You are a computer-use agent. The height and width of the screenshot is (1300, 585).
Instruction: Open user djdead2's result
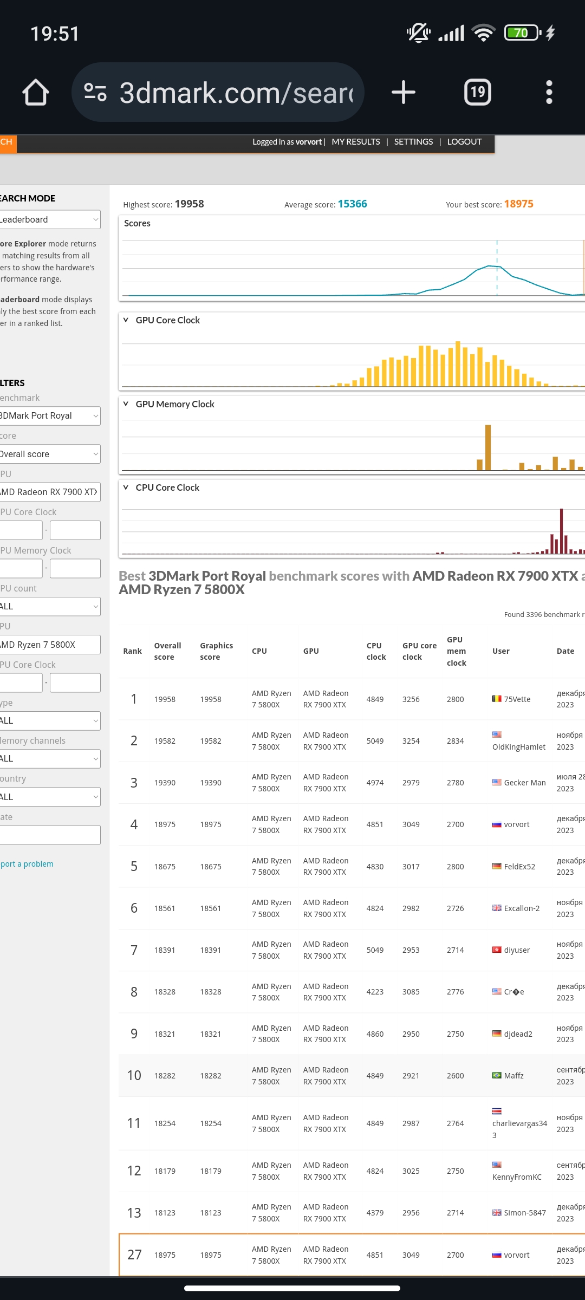518,1034
